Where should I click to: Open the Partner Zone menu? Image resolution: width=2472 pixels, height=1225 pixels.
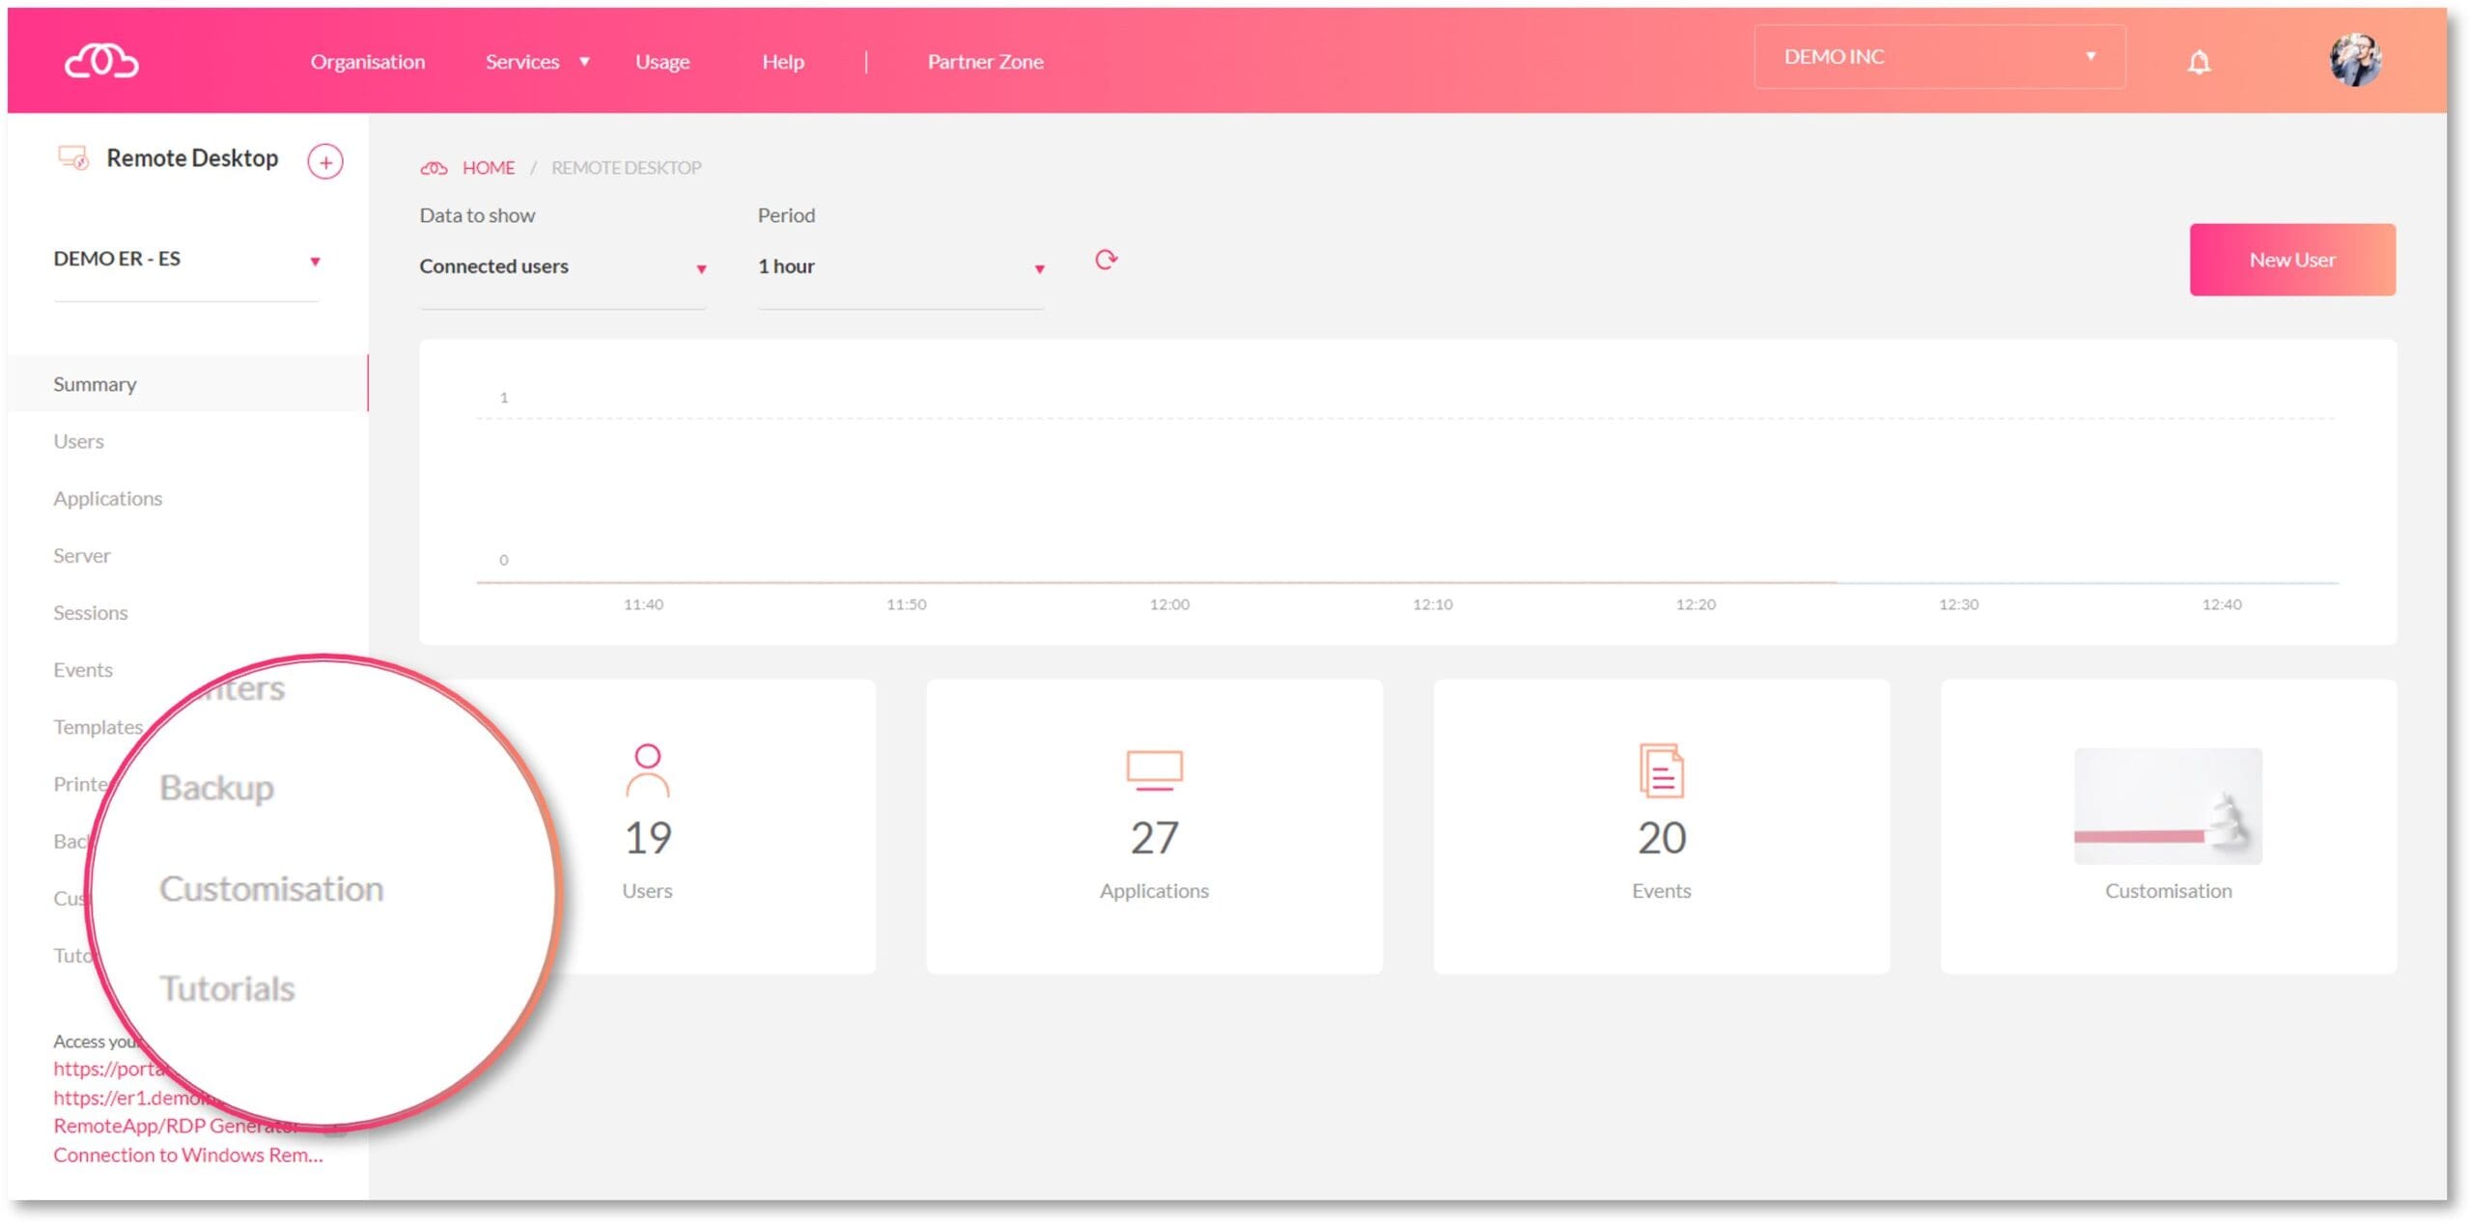click(985, 62)
